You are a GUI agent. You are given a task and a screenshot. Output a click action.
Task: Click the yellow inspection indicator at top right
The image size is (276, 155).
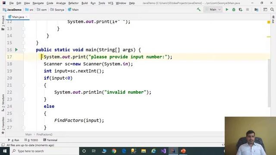coord(269,22)
